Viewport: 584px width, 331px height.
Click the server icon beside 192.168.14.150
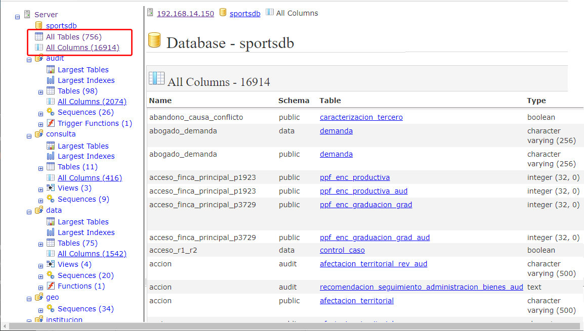coord(150,12)
